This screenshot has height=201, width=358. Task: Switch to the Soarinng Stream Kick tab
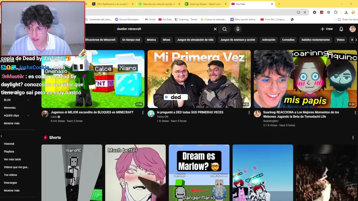(x=206, y=4)
